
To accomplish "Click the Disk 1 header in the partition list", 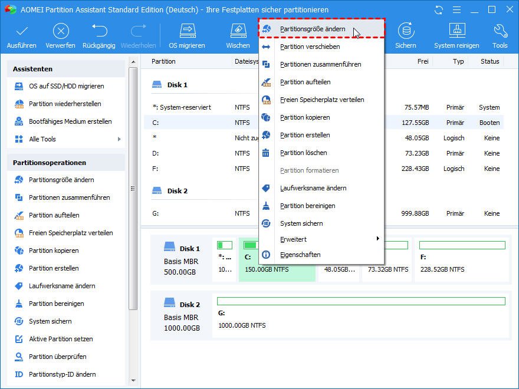I will click(170, 85).
